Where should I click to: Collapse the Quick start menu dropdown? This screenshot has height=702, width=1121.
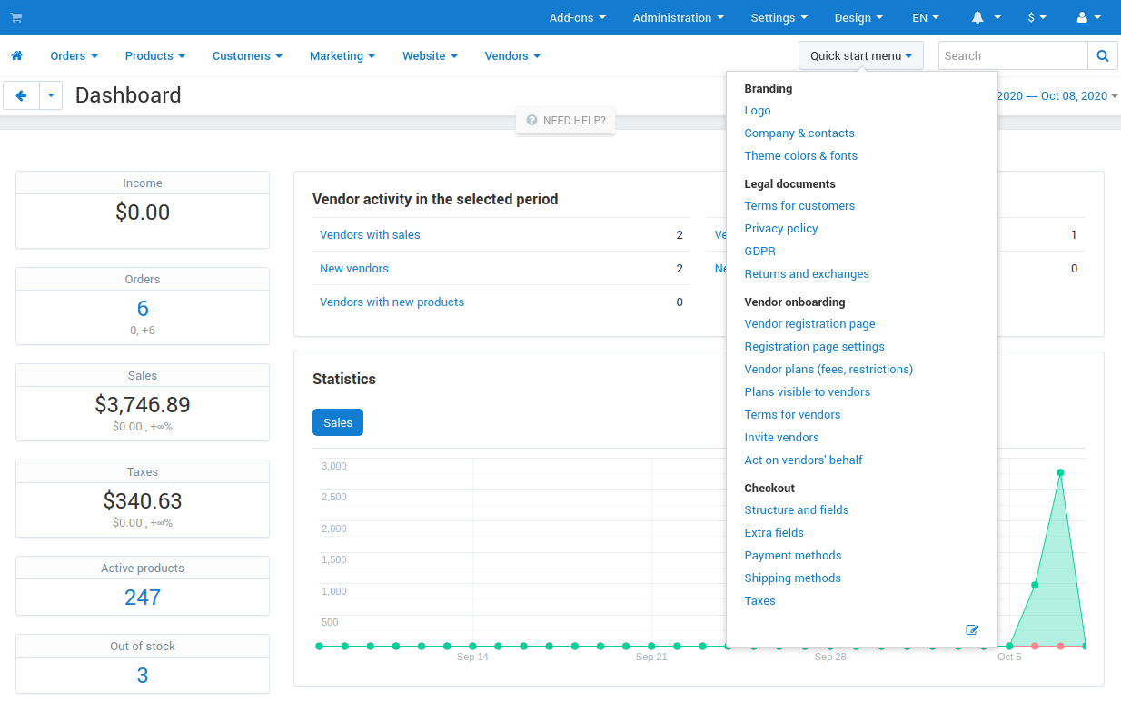(861, 56)
